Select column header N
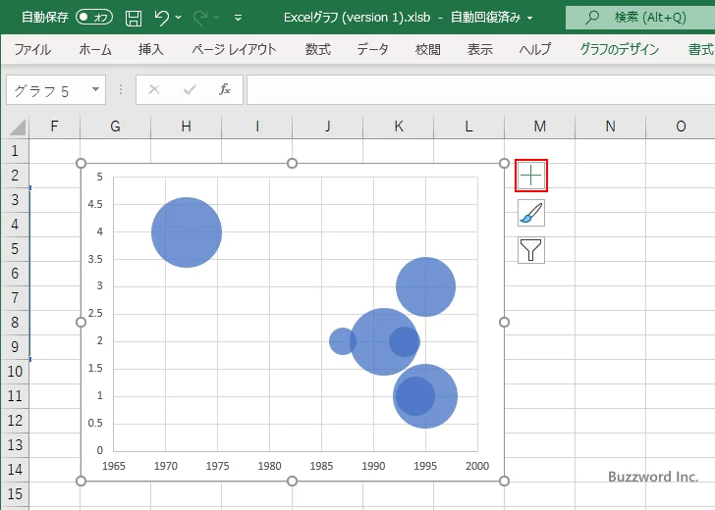715x510 pixels. (610, 126)
